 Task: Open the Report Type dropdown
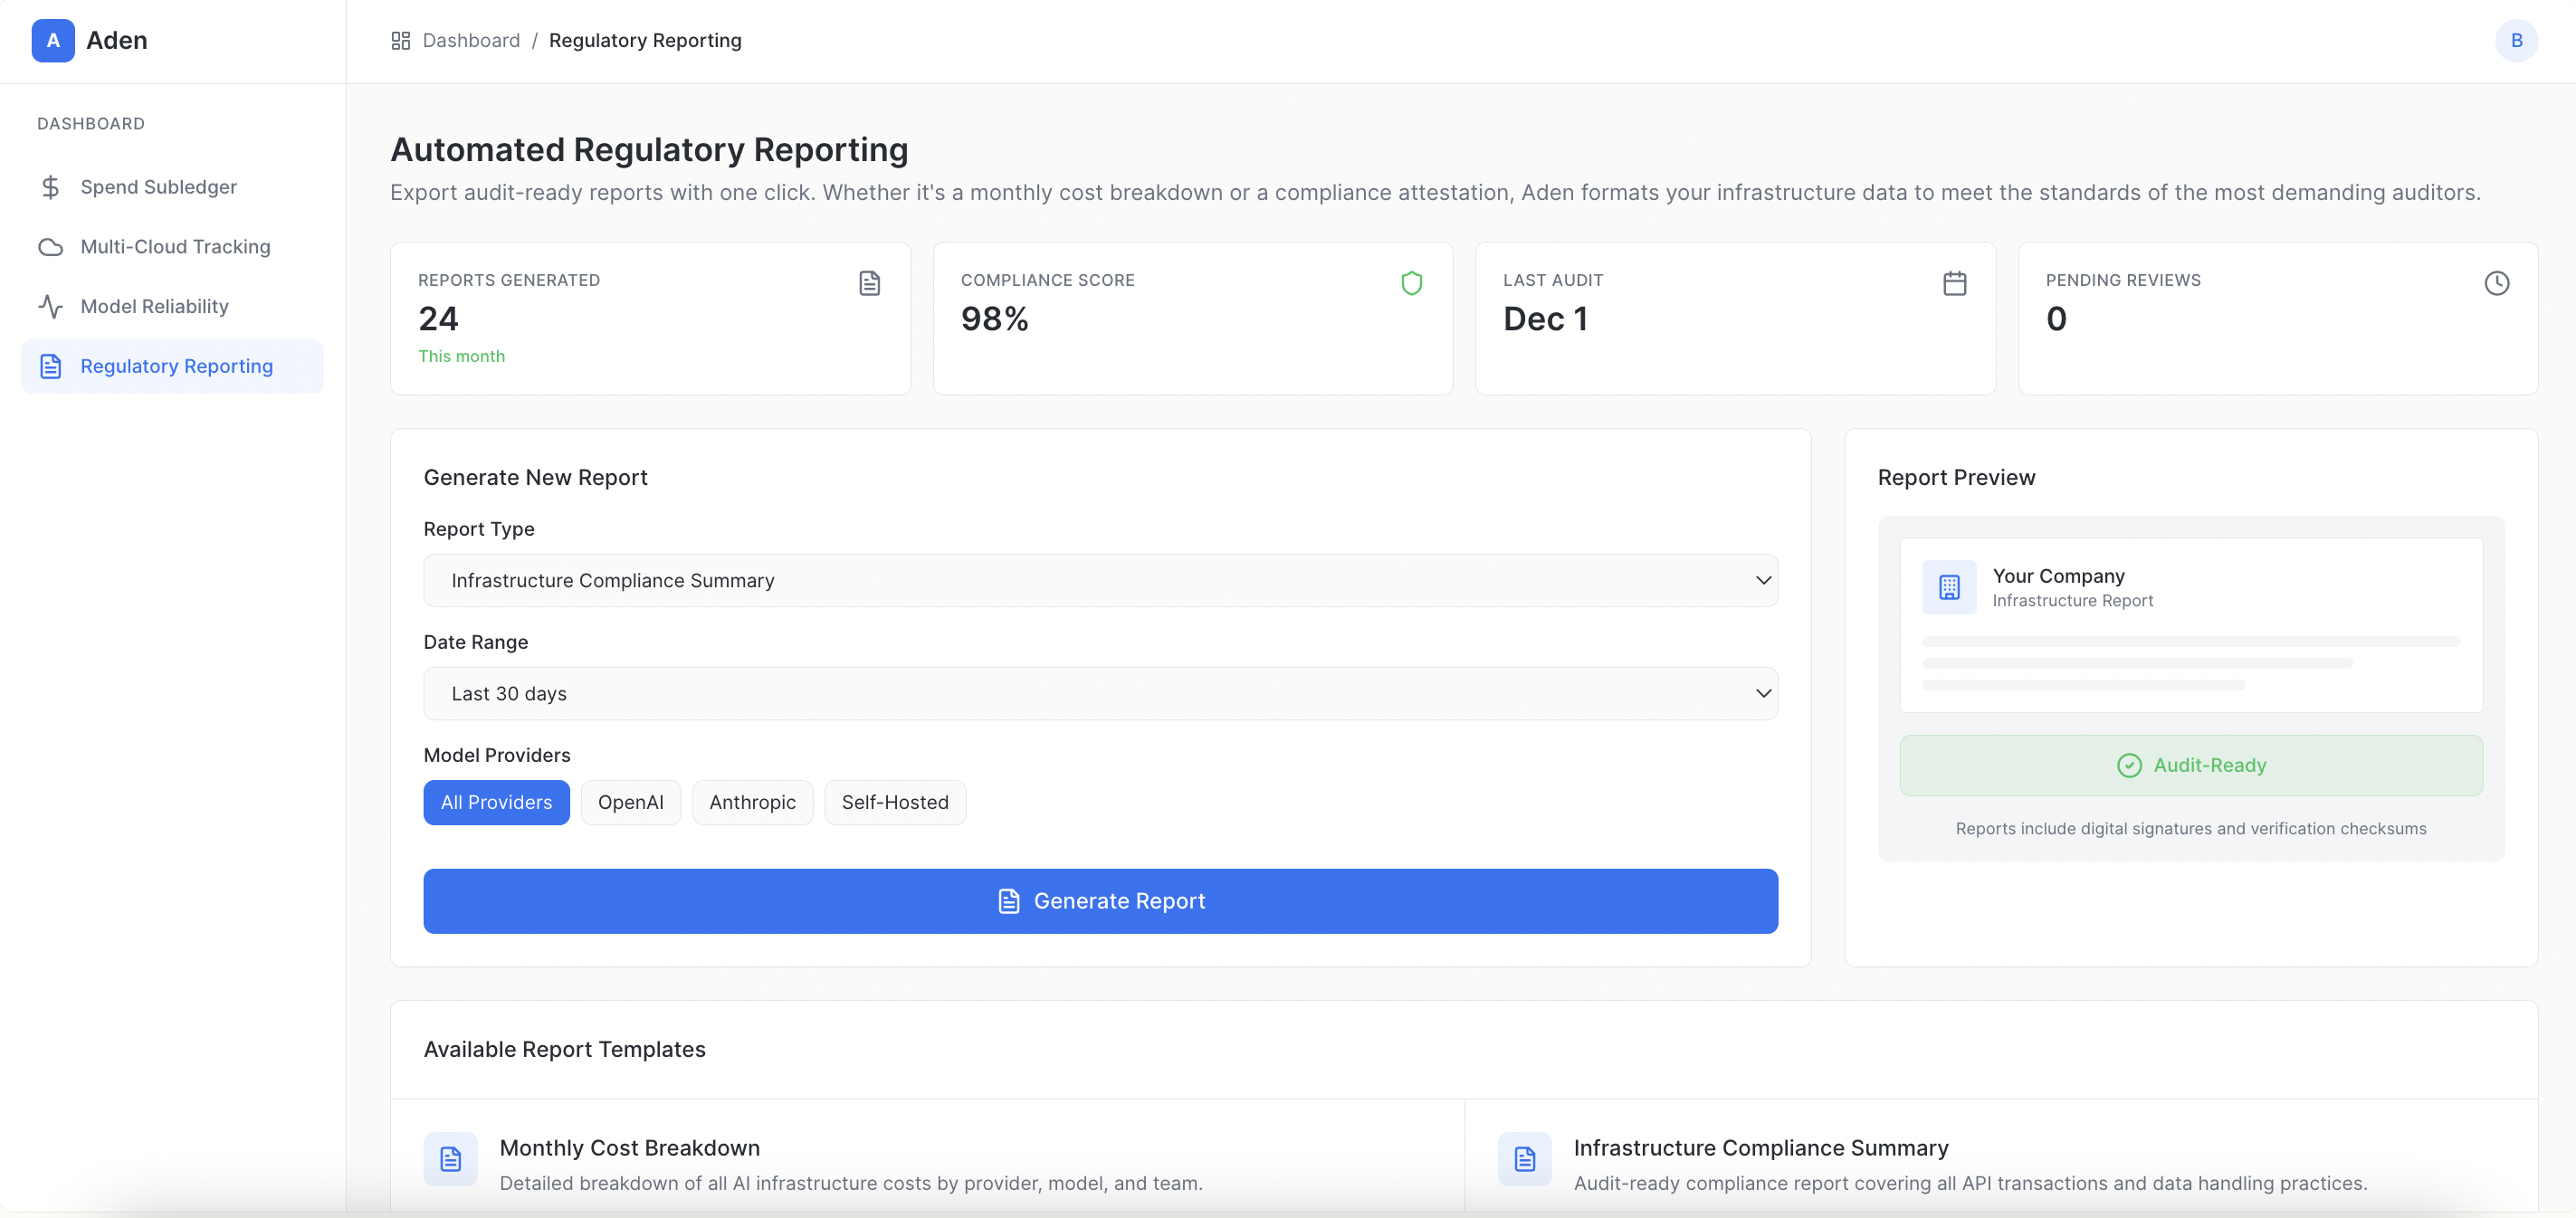1100,580
